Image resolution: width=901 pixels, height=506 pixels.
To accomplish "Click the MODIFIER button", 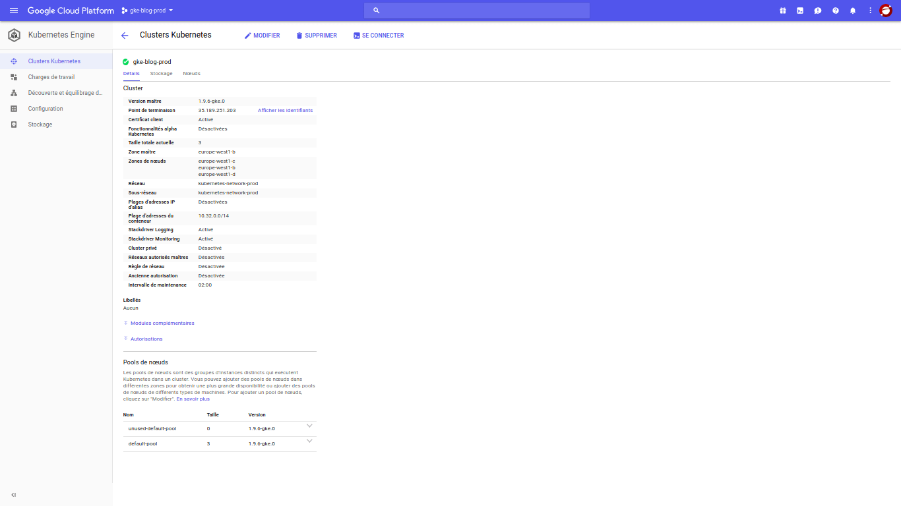I will (262, 36).
